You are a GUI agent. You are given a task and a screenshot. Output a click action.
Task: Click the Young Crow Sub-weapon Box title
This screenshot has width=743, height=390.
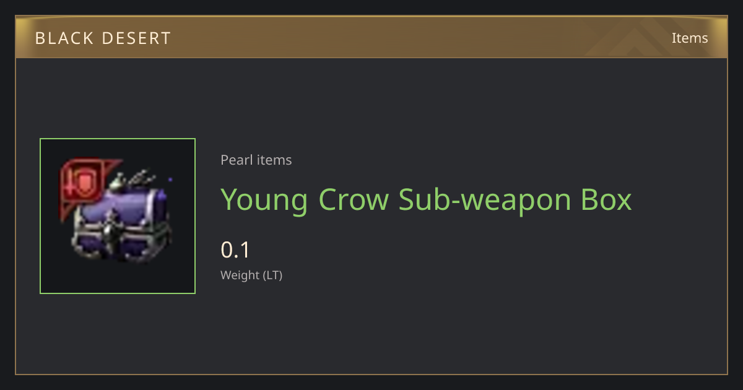(x=426, y=199)
